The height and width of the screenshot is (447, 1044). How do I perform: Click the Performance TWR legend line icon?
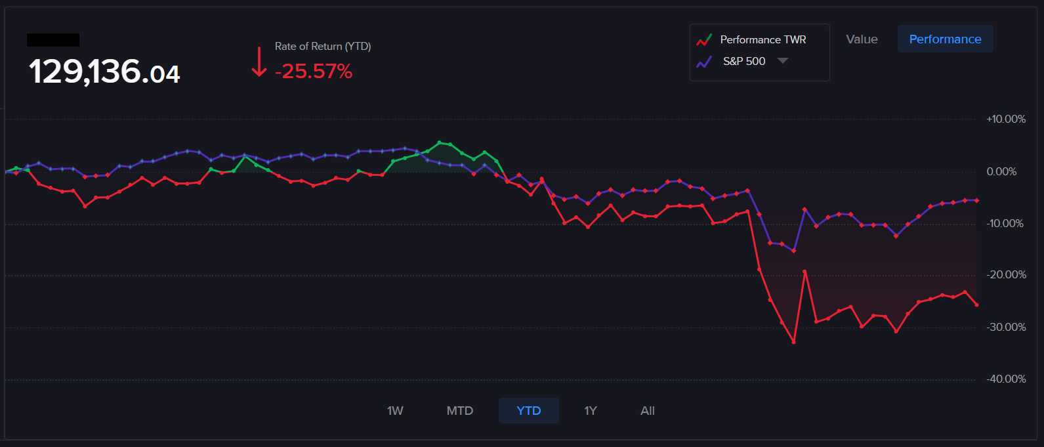(704, 40)
